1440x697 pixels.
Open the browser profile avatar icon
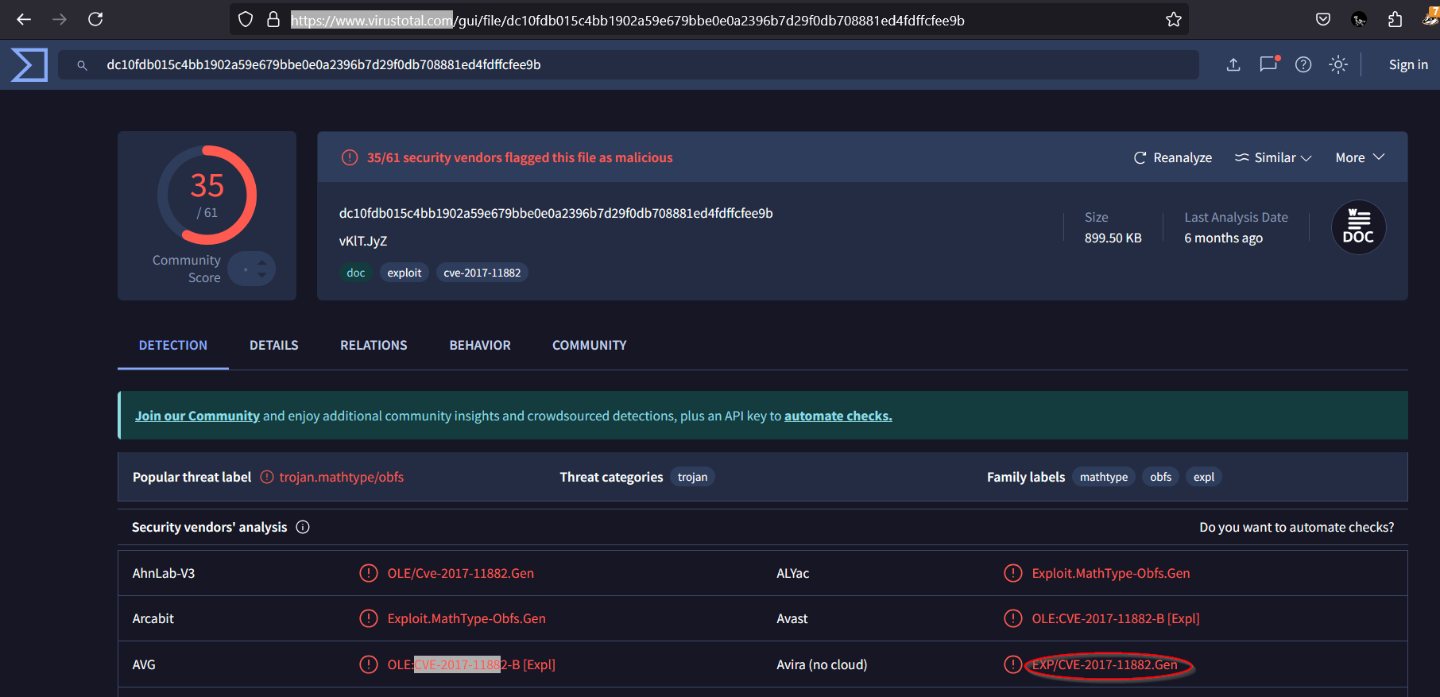pos(1359,19)
